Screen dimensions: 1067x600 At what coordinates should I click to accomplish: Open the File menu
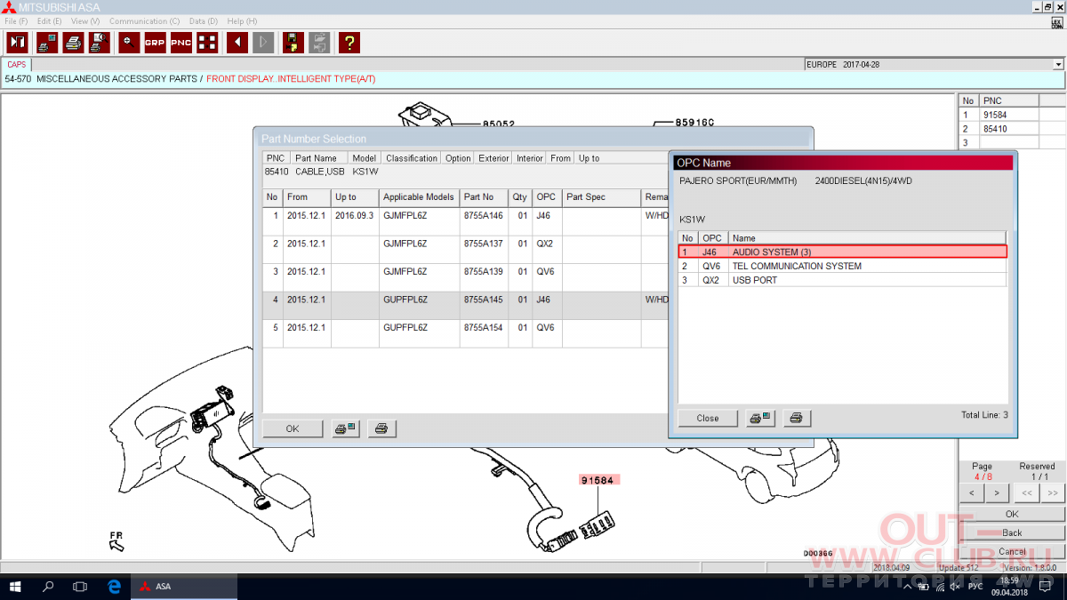pyautogui.click(x=17, y=21)
